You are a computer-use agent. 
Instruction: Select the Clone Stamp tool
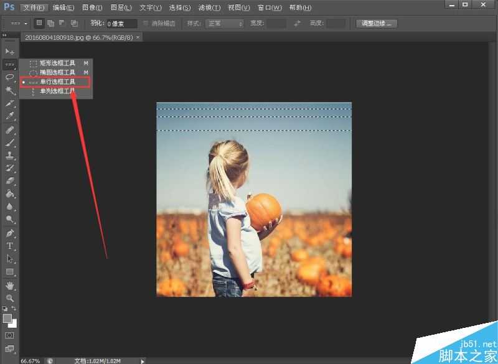(x=9, y=156)
